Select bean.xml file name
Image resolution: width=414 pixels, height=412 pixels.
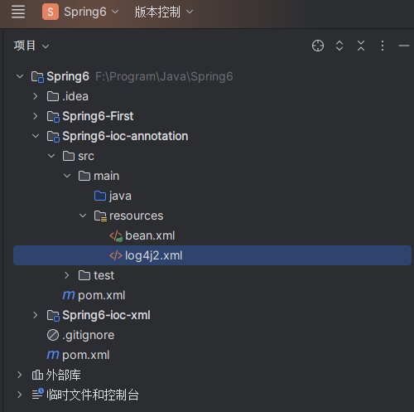tap(150, 235)
